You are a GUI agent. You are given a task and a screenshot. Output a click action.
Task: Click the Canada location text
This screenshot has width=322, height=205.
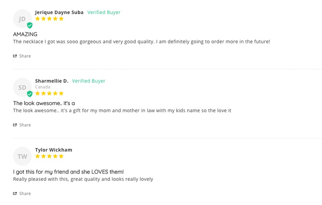(x=43, y=87)
